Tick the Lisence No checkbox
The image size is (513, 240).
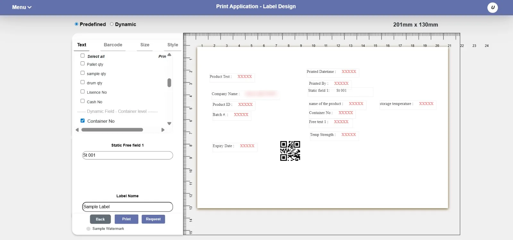coord(82,91)
